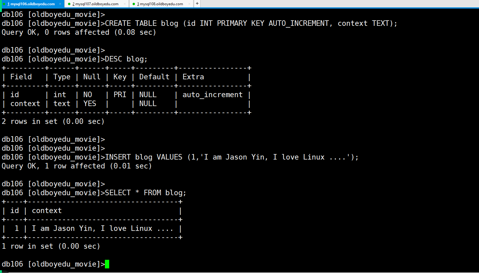Click the 'I am Jason Yin' result row
Viewport: 479px width, 273px height.
pyautogui.click(x=92, y=228)
